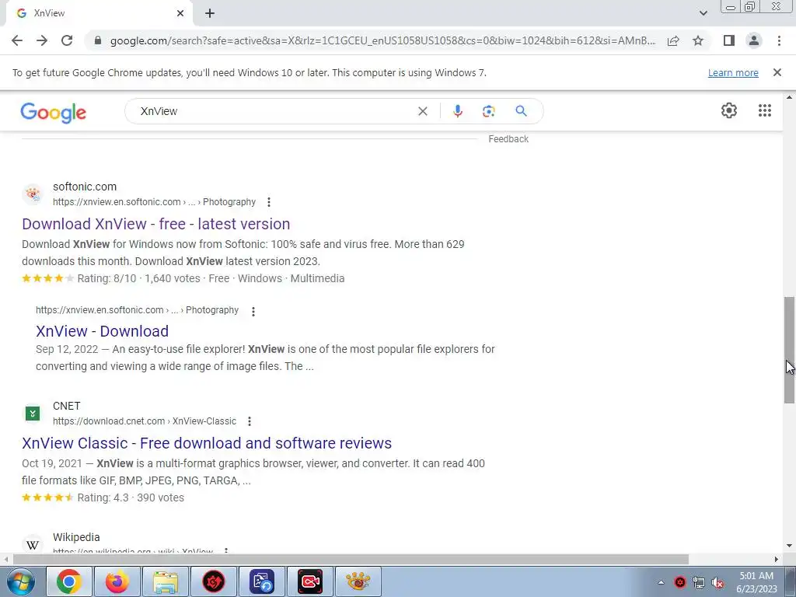
Task: Click the Wikipedia W favicon
Action: [x=33, y=545]
